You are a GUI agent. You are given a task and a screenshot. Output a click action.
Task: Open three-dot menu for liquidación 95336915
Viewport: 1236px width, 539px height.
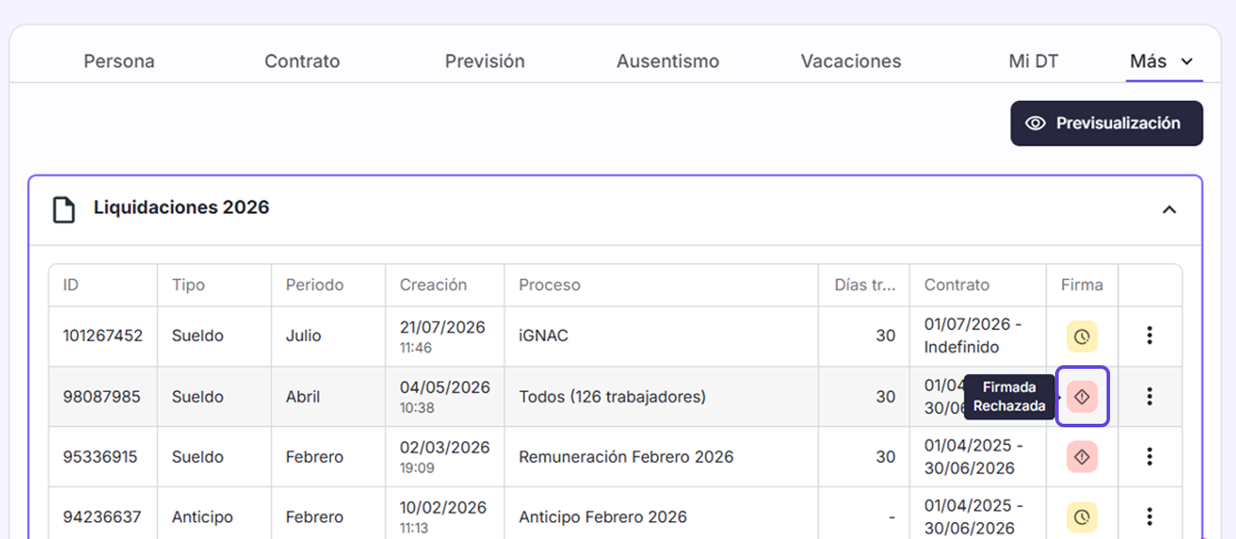(x=1150, y=457)
